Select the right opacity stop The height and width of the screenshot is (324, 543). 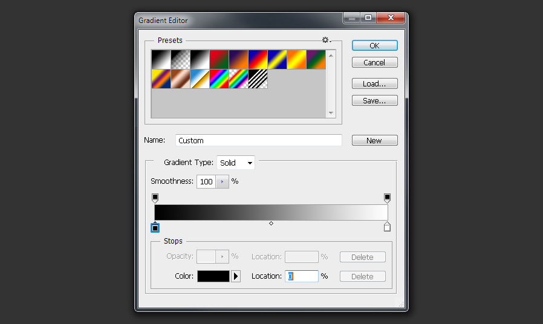pos(387,198)
